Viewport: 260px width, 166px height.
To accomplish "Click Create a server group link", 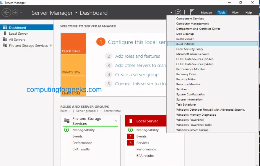I will pyautogui.click(x=137, y=75).
